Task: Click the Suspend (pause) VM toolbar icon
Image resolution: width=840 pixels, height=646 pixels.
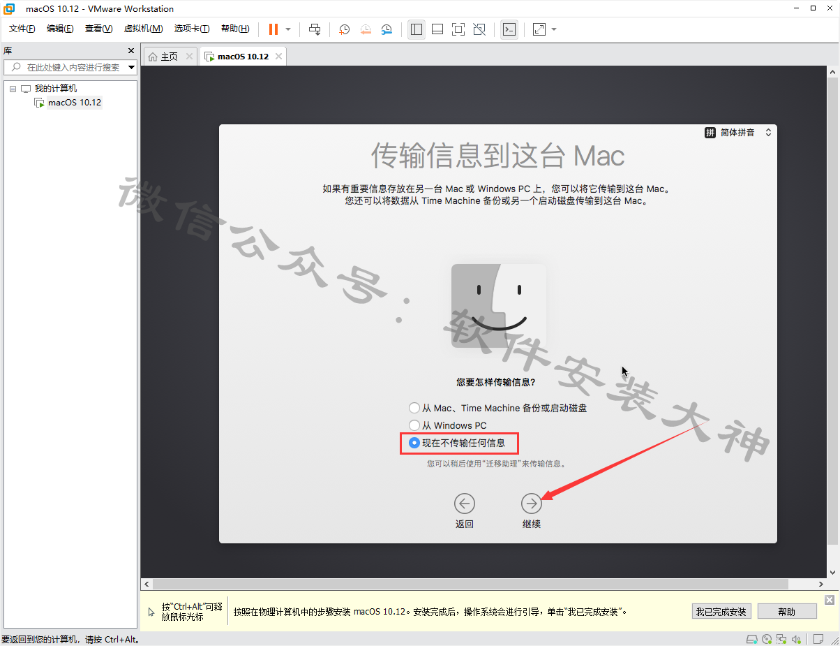Action: 273,29
